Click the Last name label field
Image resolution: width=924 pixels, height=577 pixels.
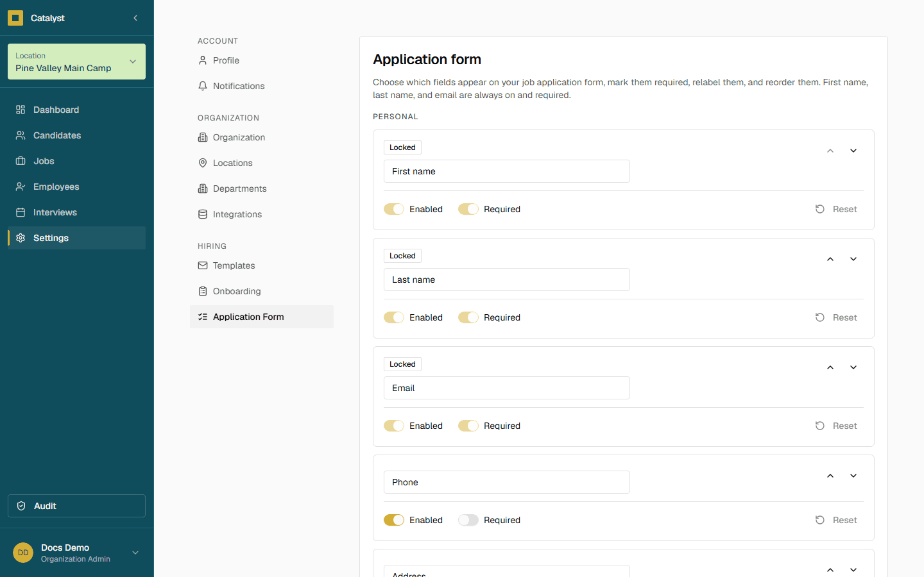point(507,280)
